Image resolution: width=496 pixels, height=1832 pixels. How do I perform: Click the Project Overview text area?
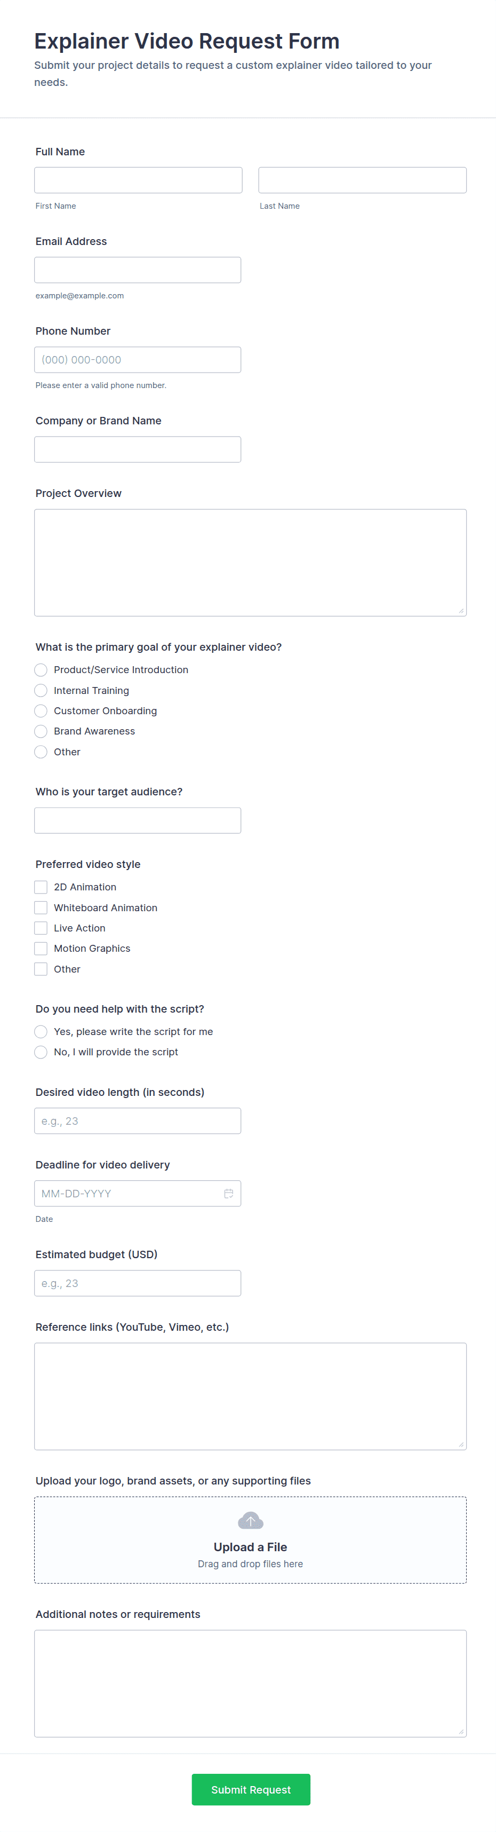(x=250, y=563)
